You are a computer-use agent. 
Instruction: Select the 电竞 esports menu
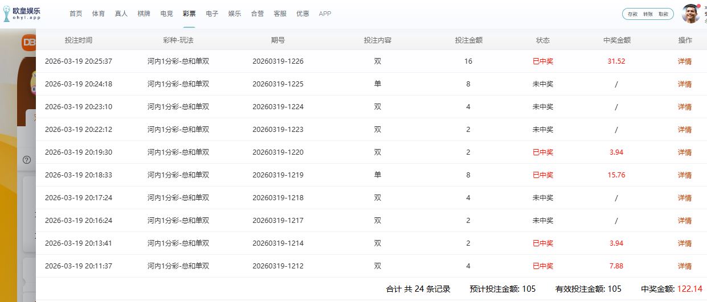pyautogui.click(x=166, y=14)
